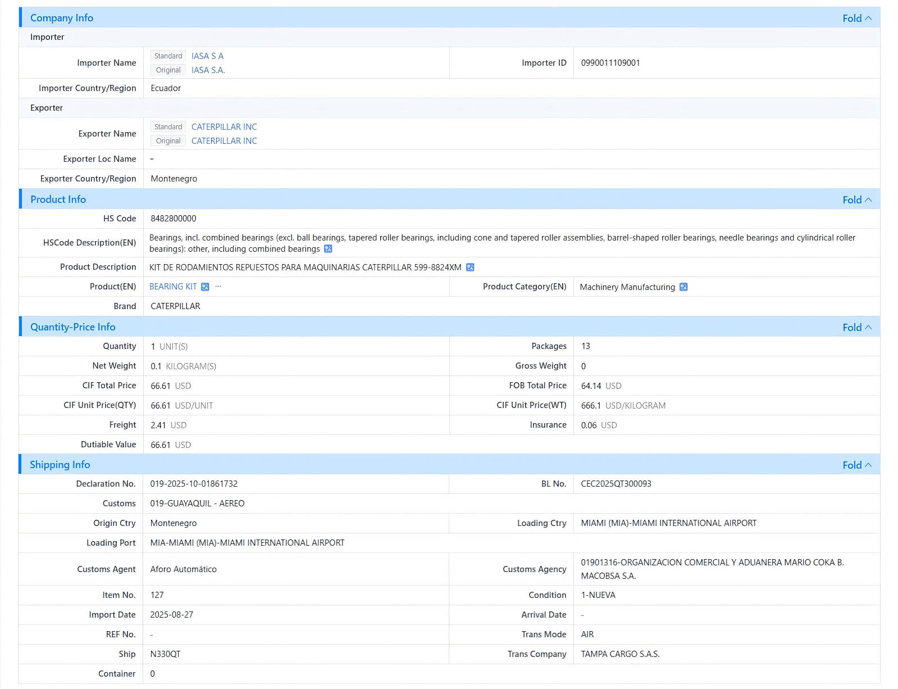Click translate icon next to BEARING KIT
This screenshot has height=689, width=898.
[x=205, y=287]
